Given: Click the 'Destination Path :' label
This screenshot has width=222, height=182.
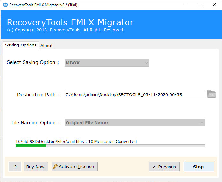Looking at the screenshot, I should pos(38,95).
